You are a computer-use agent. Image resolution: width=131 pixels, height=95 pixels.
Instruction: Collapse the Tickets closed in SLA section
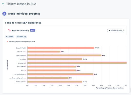coord(3,4)
